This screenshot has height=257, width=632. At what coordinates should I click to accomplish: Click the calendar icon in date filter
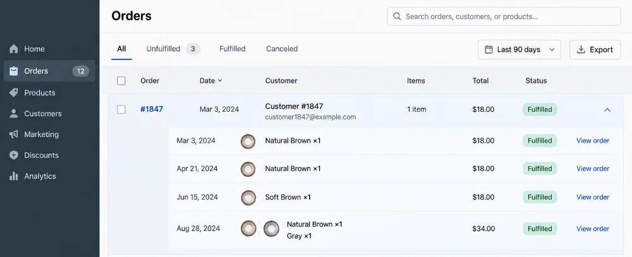coord(489,49)
